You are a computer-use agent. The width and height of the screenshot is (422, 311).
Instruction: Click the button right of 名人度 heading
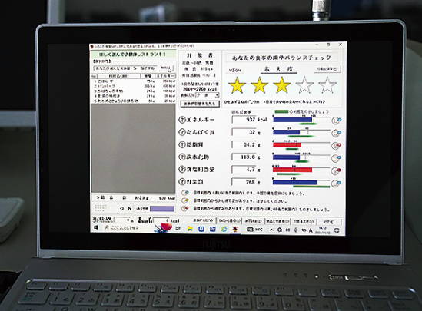(327, 69)
